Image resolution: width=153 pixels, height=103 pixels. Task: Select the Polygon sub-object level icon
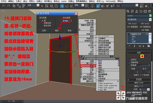(142, 56)
